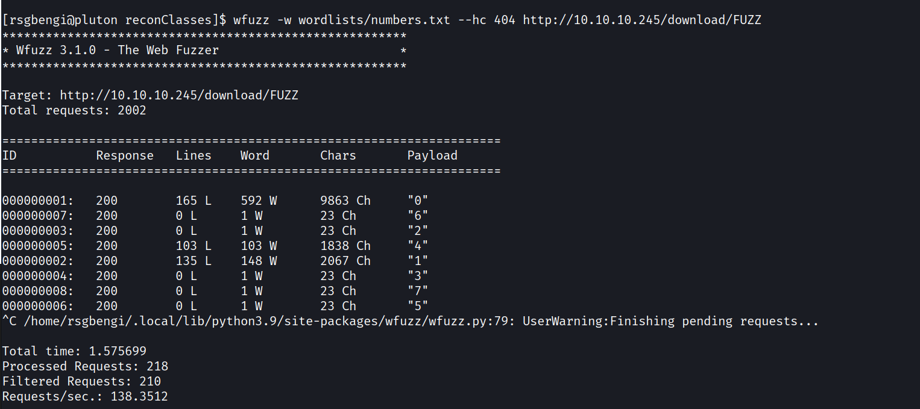This screenshot has height=409, width=920.
Task: Click the target URL in command line
Action: [641, 20]
